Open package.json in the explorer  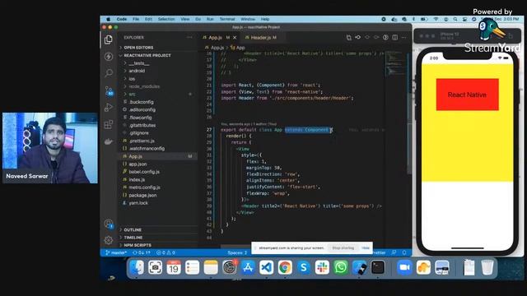(x=142, y=196)
